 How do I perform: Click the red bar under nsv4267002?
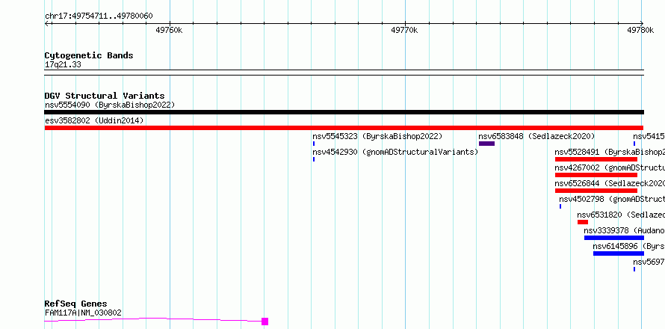pyautogui.click(x=596, y=175)
